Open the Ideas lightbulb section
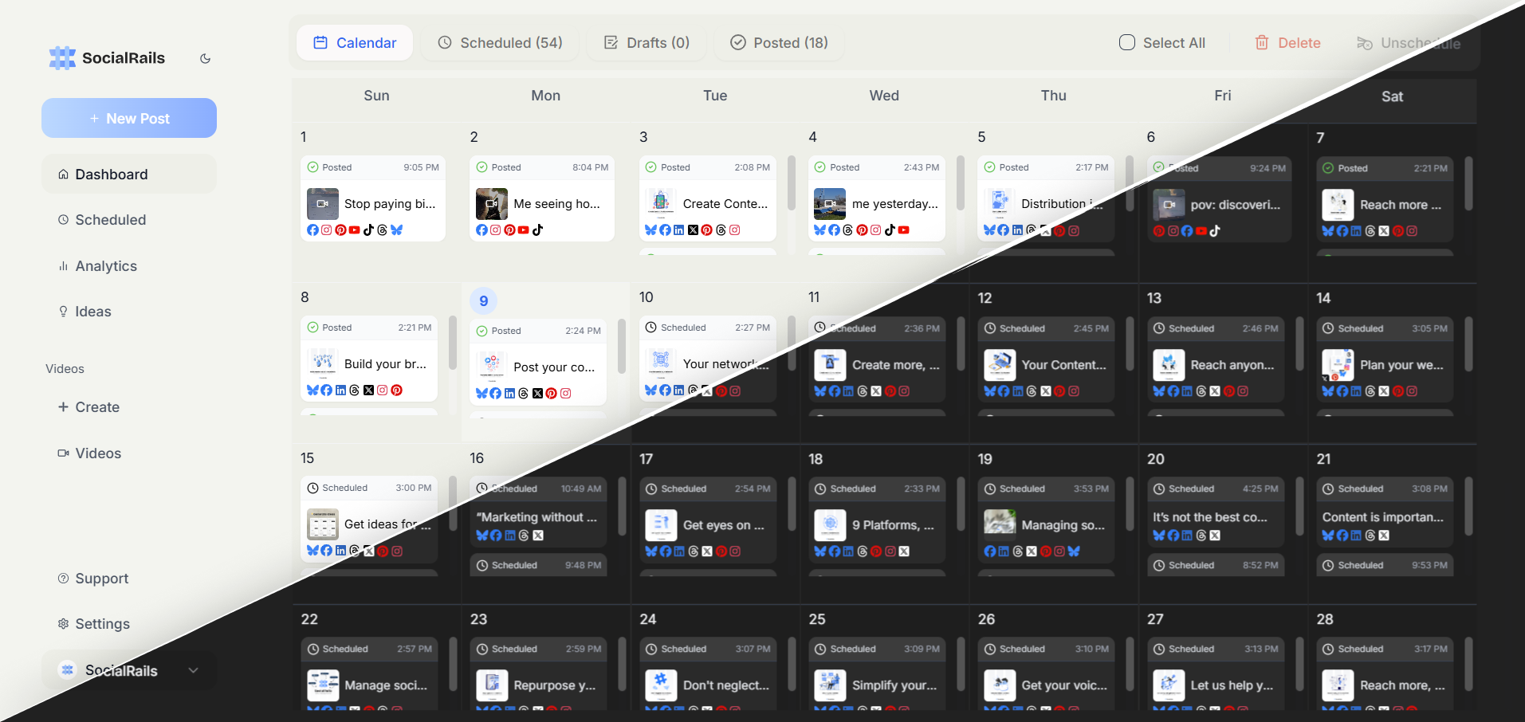 64,311
